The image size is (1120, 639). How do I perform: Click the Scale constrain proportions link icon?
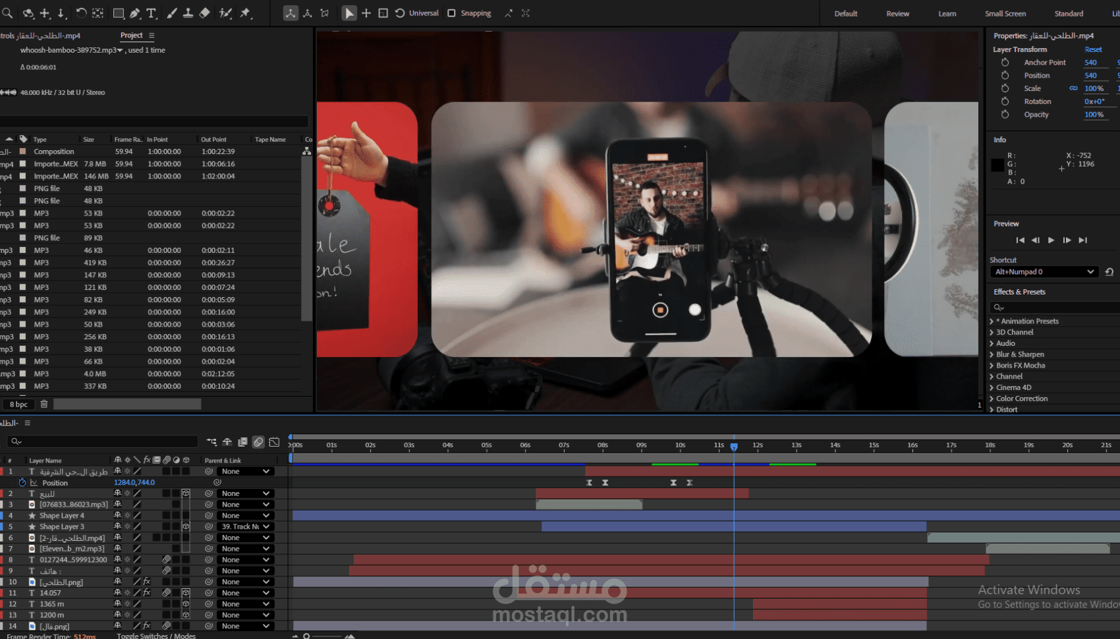1073,88
